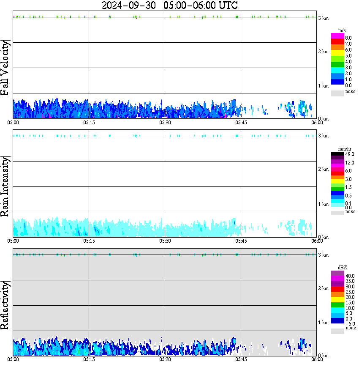Select the green 3.0 m/s legend swatch
Image resolution: width=359 pixels, height=367 pixels.
337,65
